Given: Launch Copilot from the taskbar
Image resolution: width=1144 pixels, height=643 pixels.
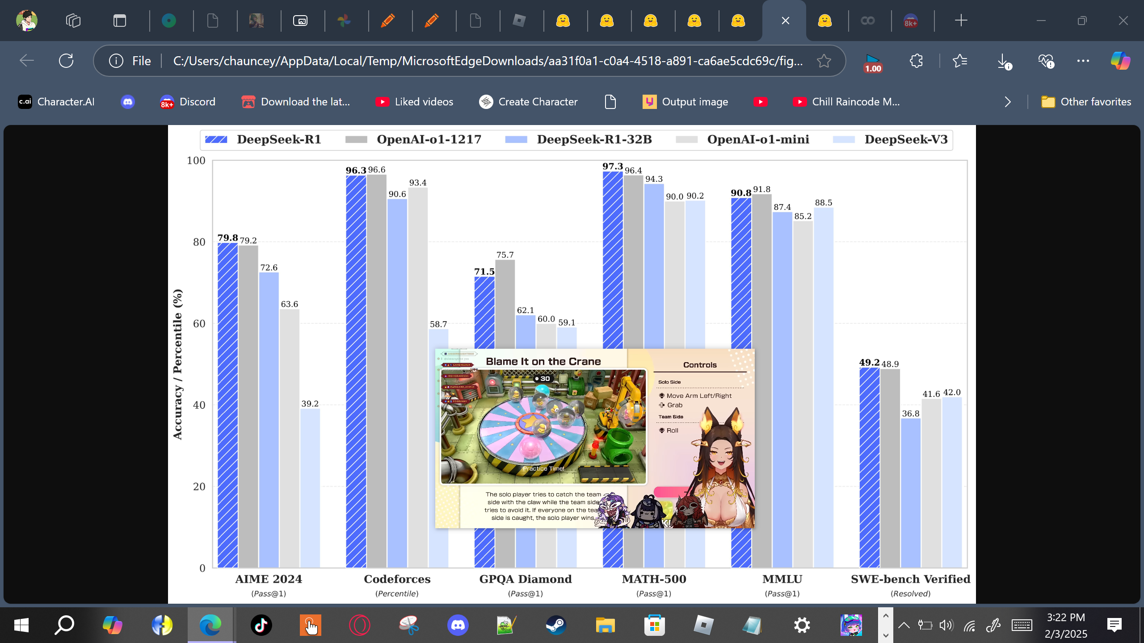Looking at the screenshot, I should pos(113,625).
